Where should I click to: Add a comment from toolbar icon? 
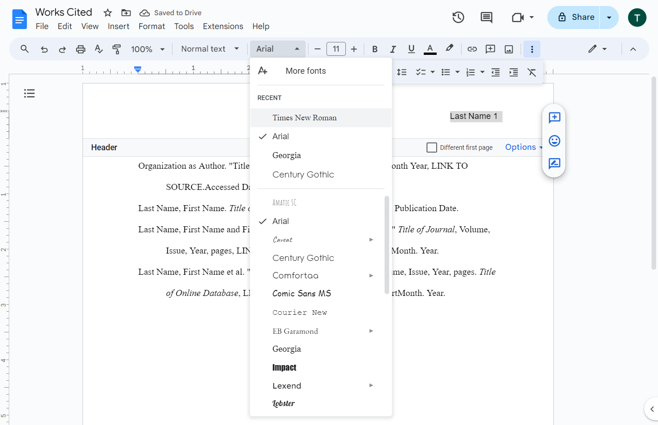pyautogui.click(x=491, y=49)
